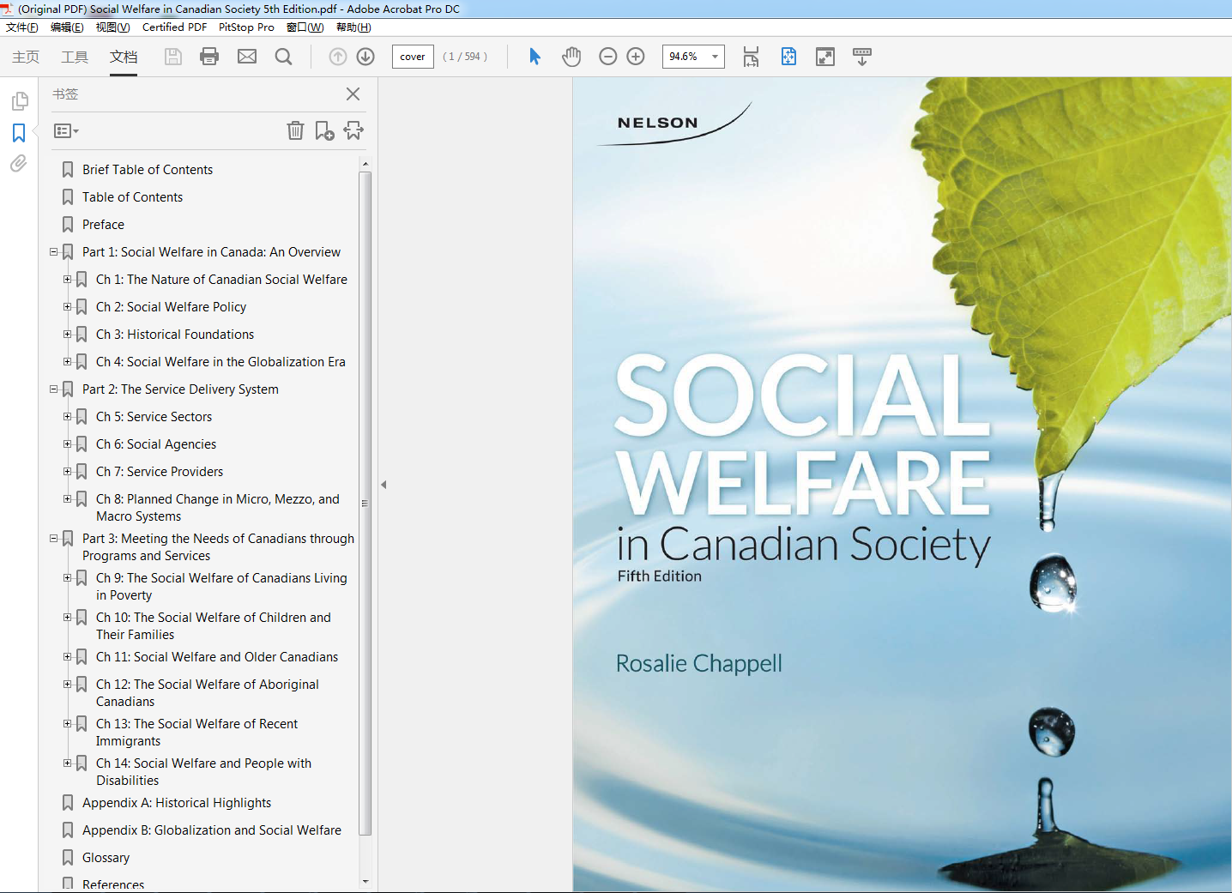Collapse Part 3 bookmark group
Viewport: 1232px width, 893px height.
point(53,539)
